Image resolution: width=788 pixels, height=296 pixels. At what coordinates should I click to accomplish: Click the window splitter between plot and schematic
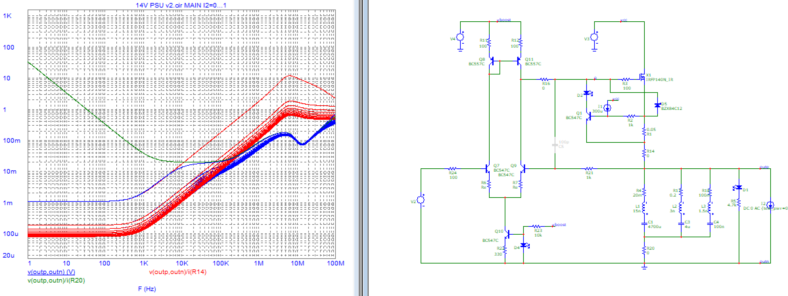click(x=361, y=148)
